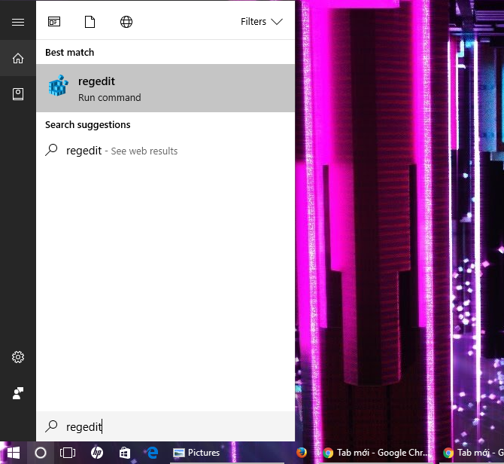The width and height of the screenshot is (504, 464).
Task: Expand the Filters dropdown
Action: (x=261, y=22)
